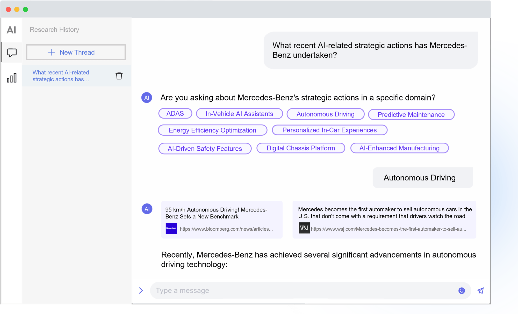Open the Bloomberg article URL link

[226, 229]
